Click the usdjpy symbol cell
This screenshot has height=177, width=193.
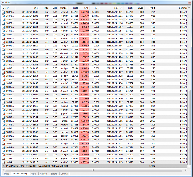pyautogui.click(x=64, y=76)
